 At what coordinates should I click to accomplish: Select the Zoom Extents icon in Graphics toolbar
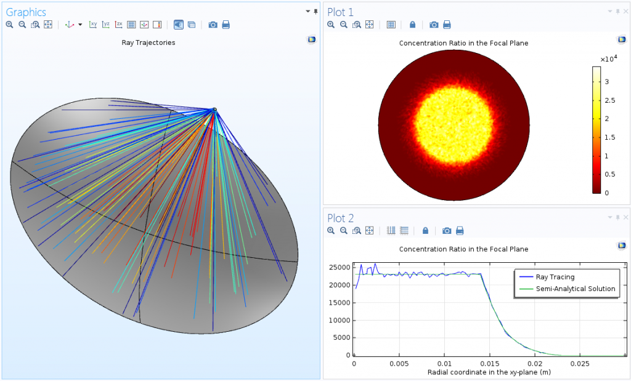tap(48, 25)
